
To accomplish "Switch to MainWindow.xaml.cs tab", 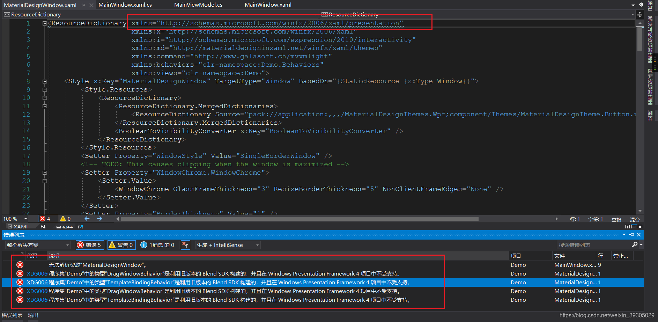I will point(125,5).
